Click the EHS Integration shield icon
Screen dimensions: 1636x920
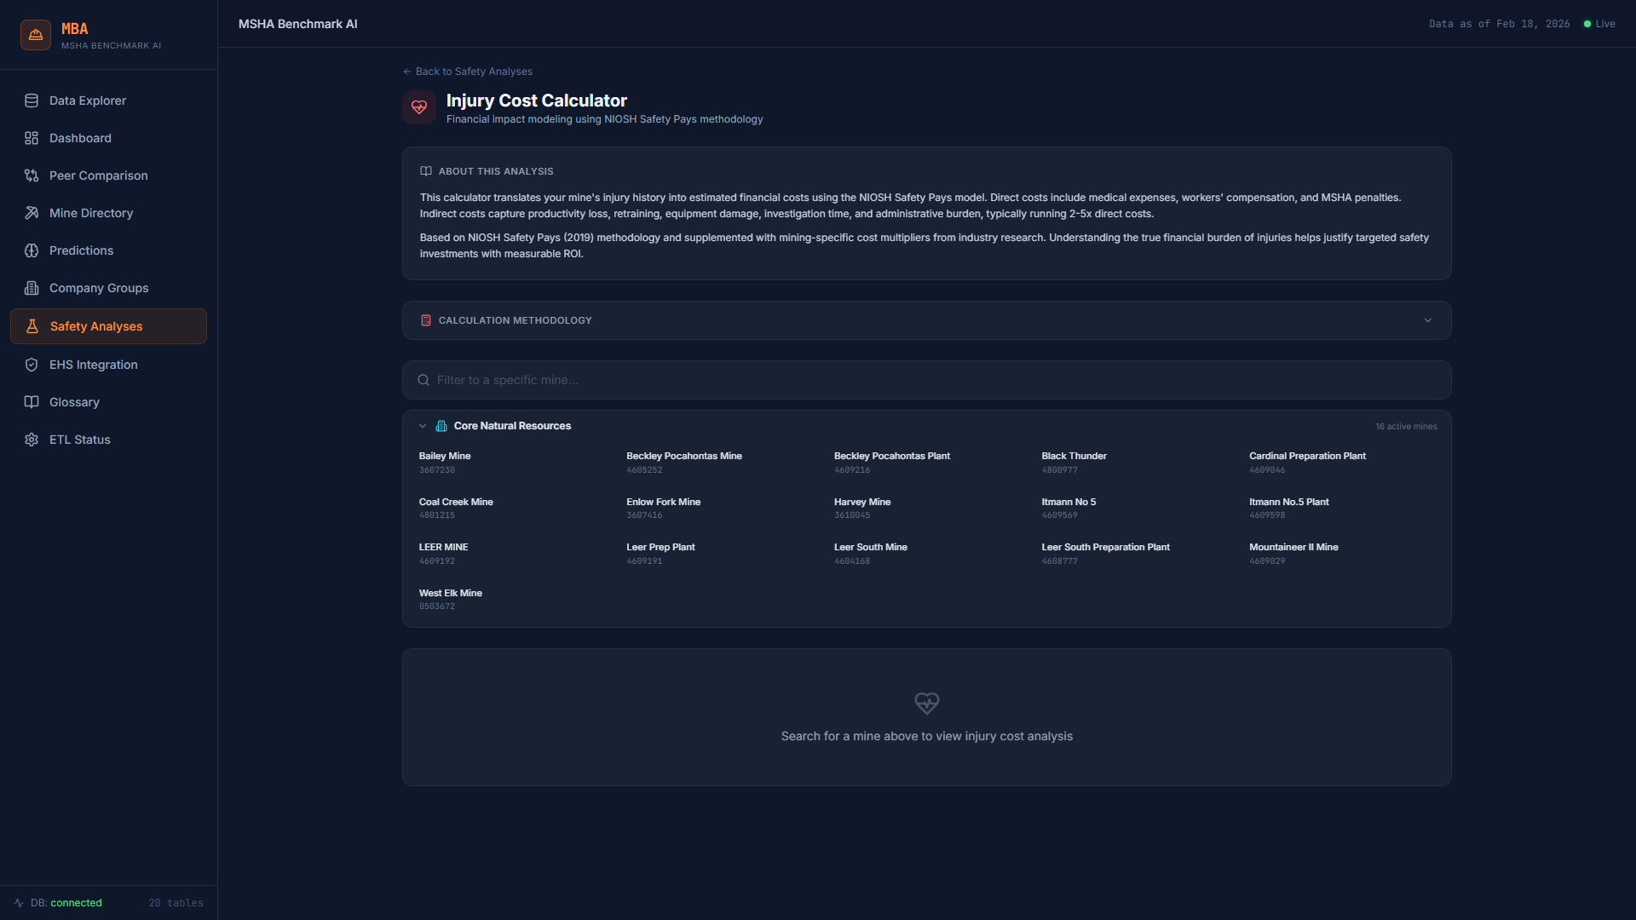[x=32, y=365]
